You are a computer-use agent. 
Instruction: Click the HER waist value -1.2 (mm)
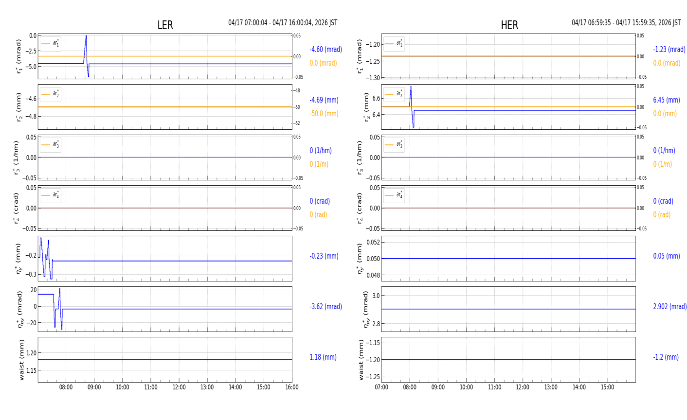point(666,357)
